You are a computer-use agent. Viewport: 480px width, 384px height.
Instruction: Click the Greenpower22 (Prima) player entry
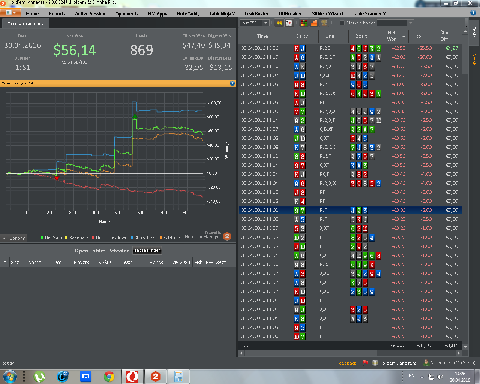[449, 363]
